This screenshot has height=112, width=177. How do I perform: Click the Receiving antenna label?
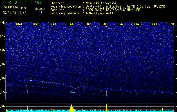pyautogui.click(x=65, y=13)
